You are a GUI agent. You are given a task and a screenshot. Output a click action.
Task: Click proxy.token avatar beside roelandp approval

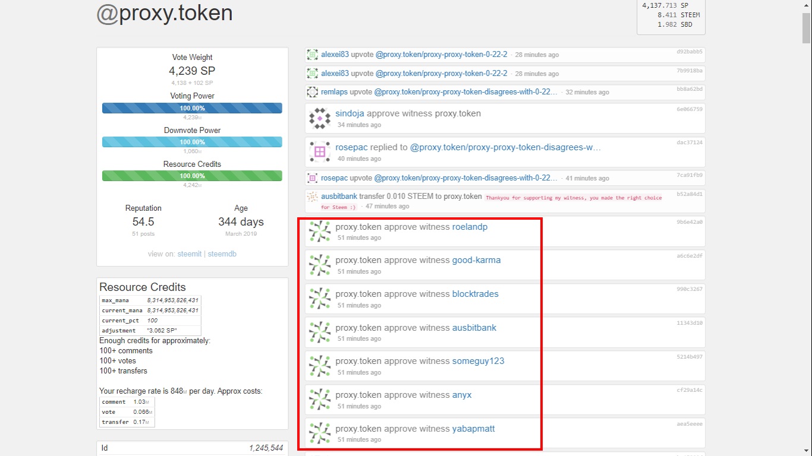pyautogui.click(x=320, y=232)
